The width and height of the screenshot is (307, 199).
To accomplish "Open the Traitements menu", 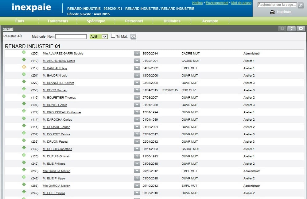I will [x=58, y=21].
